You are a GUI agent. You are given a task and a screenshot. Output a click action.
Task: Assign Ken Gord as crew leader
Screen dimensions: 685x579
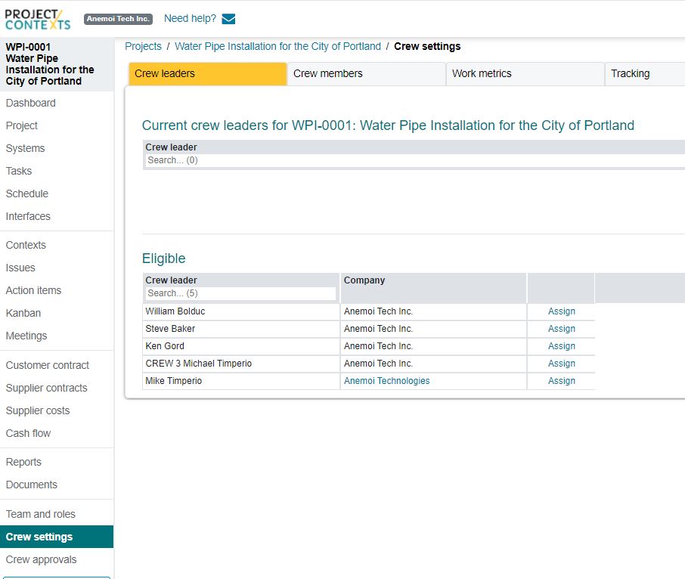pos(561,346)
